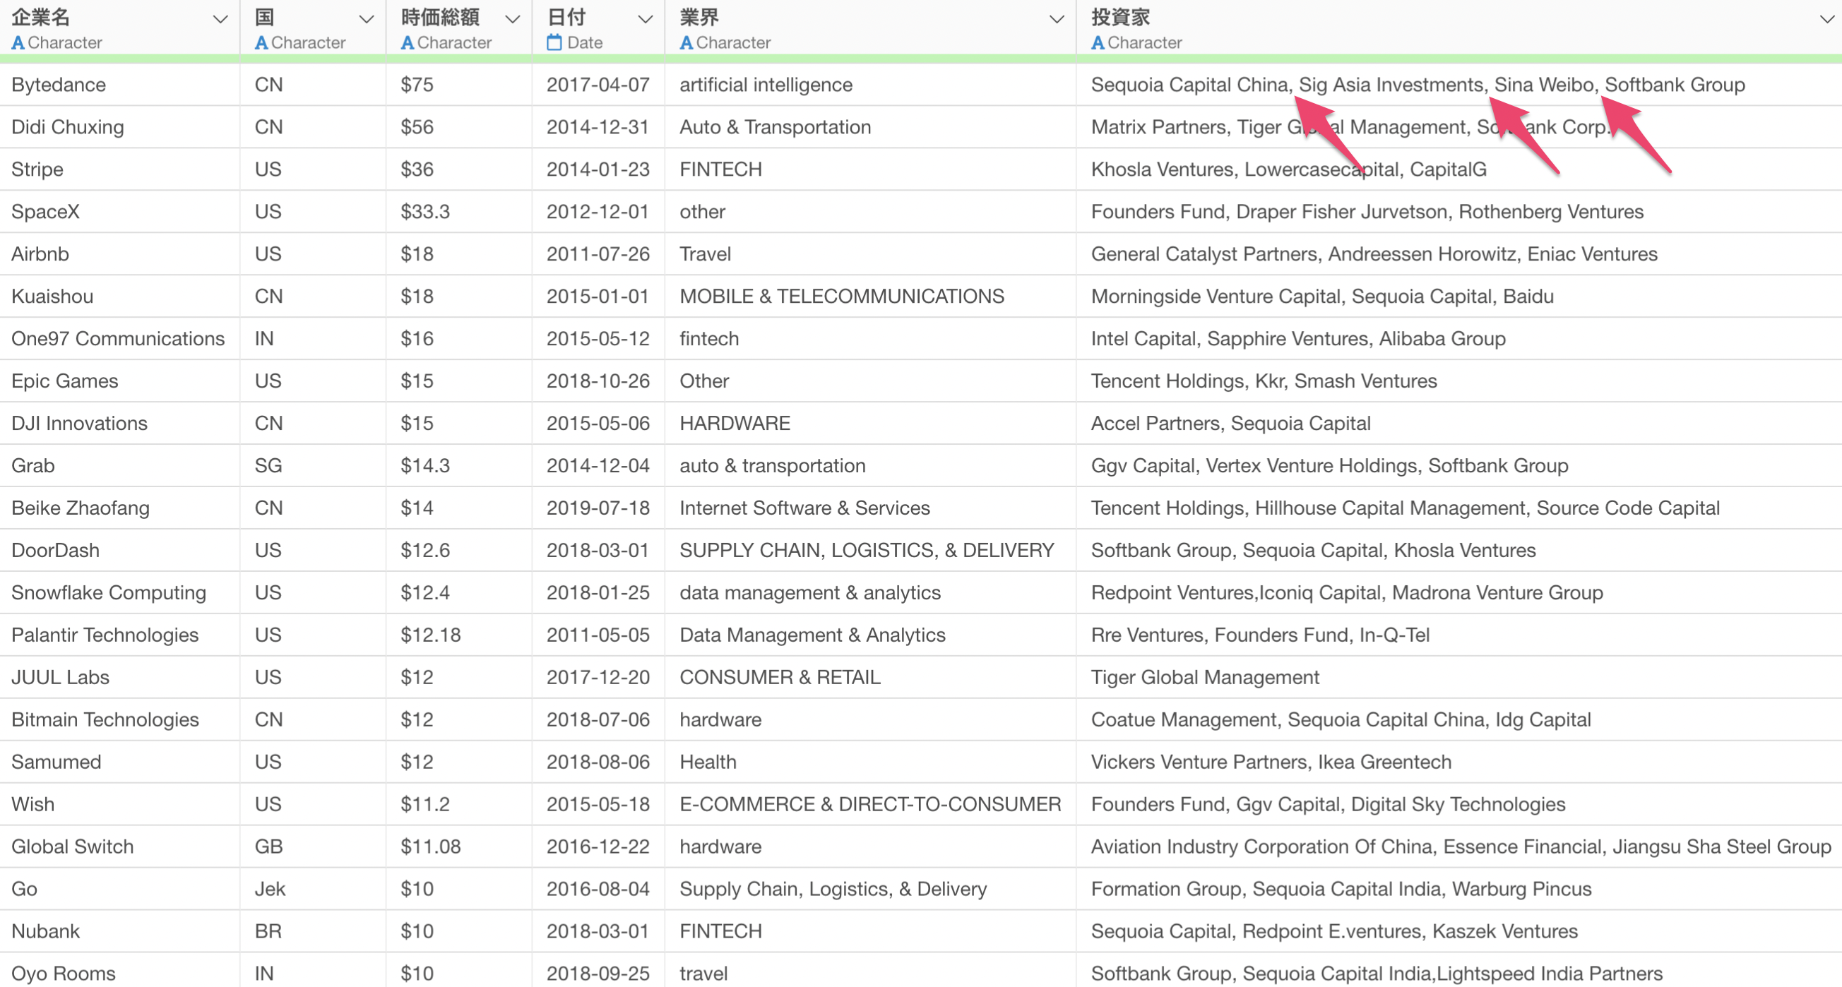
Task: Click the Snowflake Computing company cell
Action: (x=119, y=592)
